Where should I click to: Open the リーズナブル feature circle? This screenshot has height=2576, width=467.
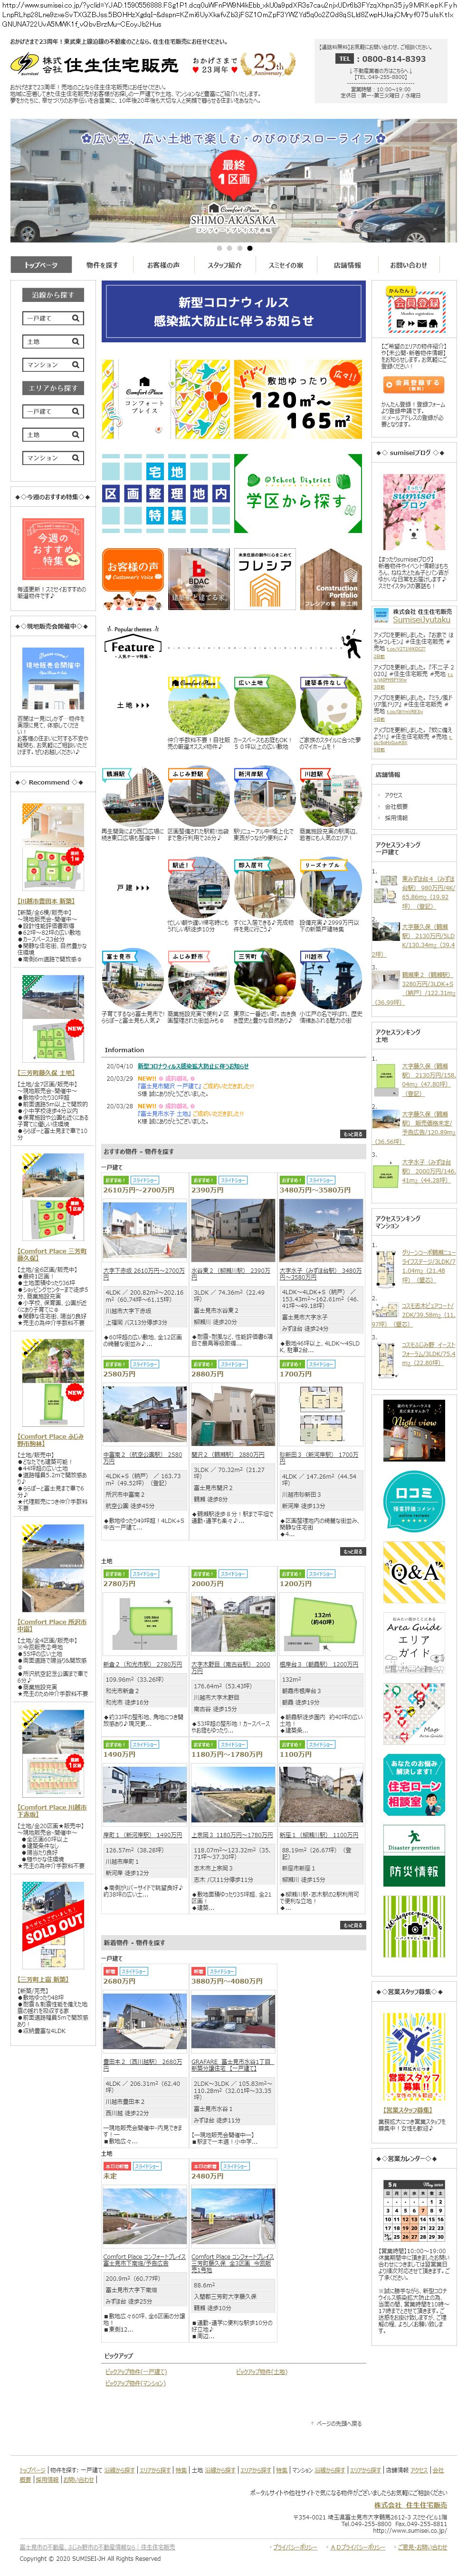[331, 888]
